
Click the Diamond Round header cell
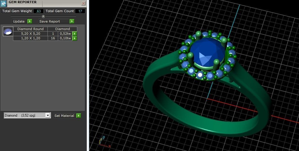(x=31, y=29)
